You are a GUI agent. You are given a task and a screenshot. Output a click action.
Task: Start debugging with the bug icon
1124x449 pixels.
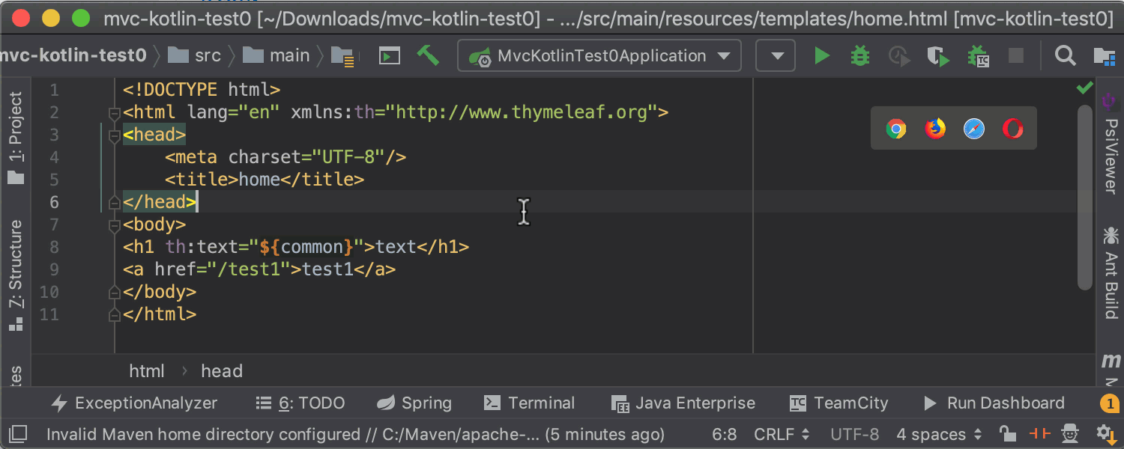pos(859,55)
